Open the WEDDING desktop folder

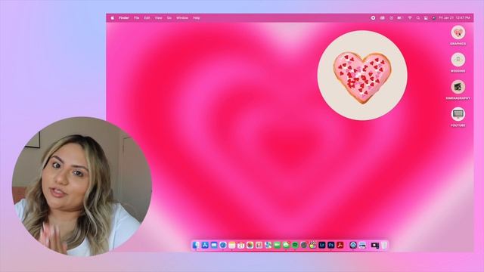coord(458,62)
